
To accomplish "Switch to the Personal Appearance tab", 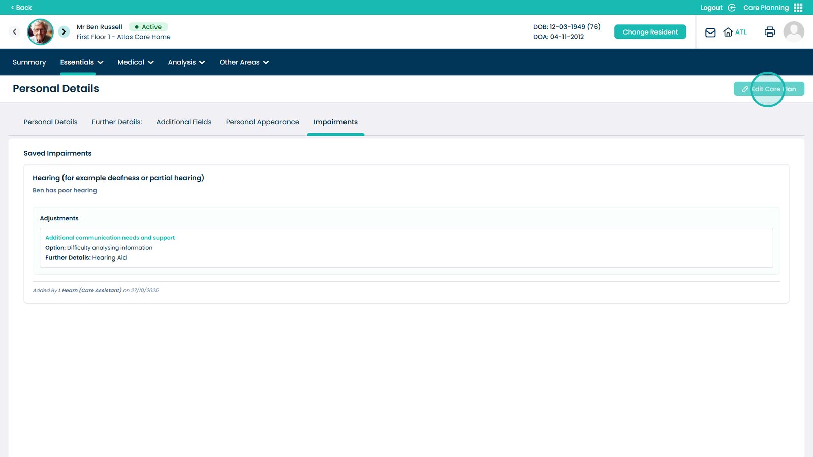I will [262, 122].
